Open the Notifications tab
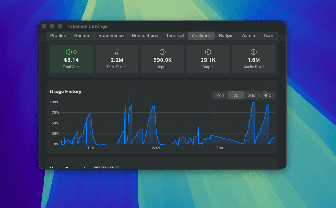The image size is (336, 208). click(x=145, y=35)
